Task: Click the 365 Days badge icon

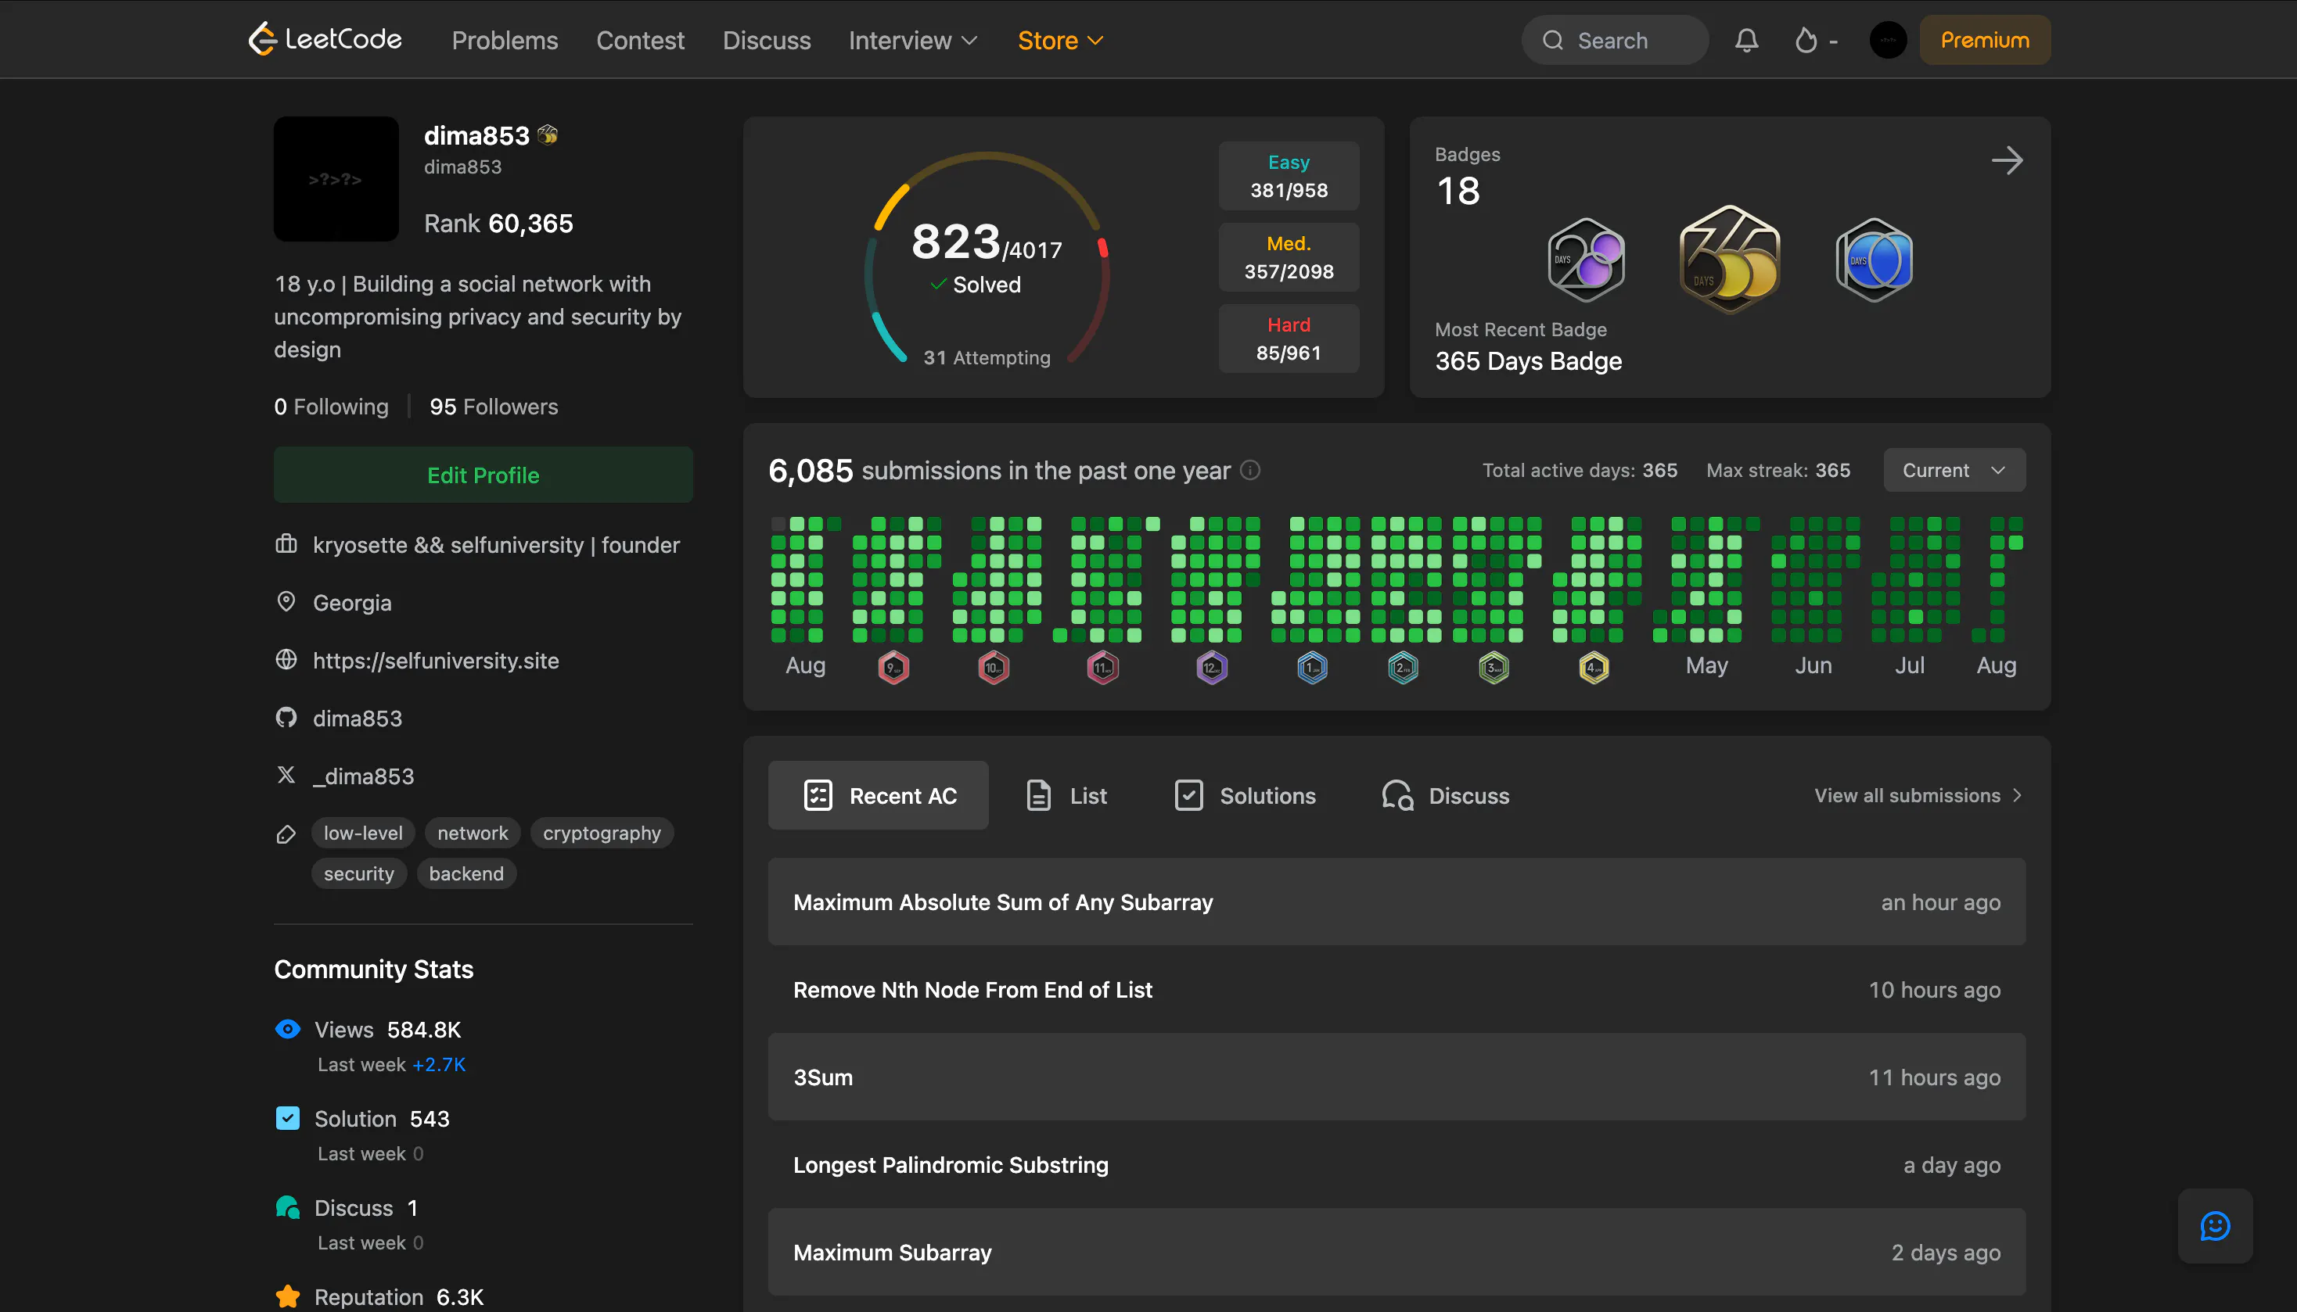Action: [x=1729, y=260]
